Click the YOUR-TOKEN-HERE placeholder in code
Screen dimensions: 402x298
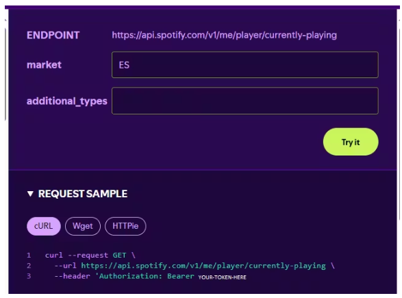(223, 277)
